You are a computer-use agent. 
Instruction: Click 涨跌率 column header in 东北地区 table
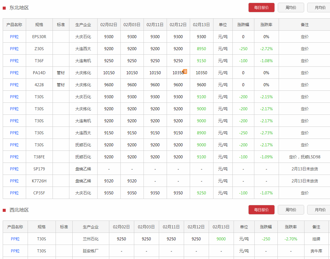pos(266,25)
